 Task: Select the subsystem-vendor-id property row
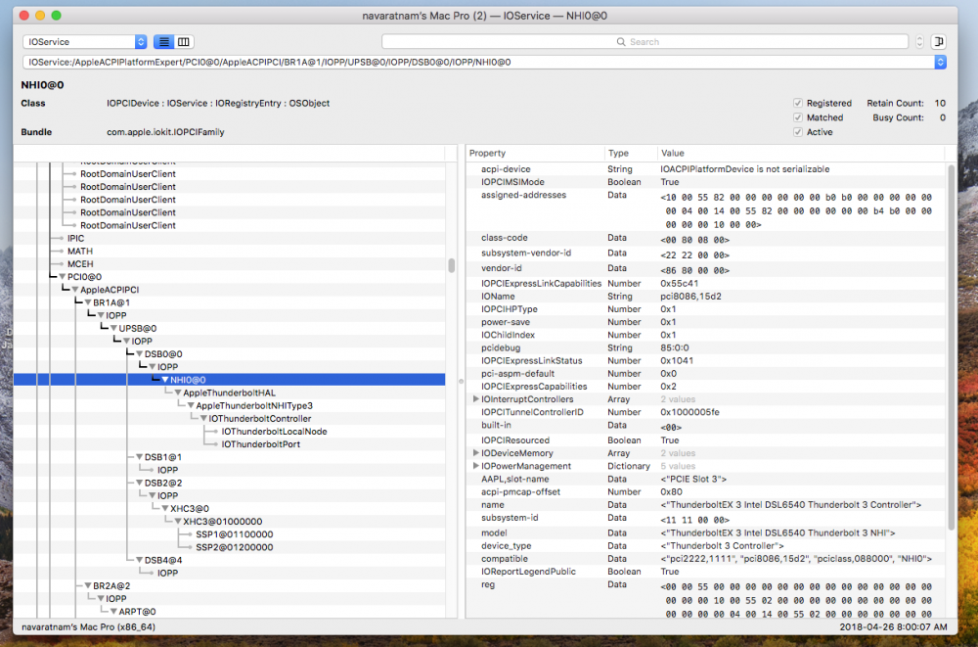click(x=705, y=254)
